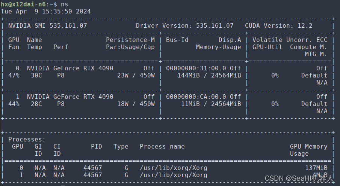The width and height of the screenshot is (340, 186).
Task: Select the NVIDIA-SMI 535.161.07 text
Action: coord(47,26)
